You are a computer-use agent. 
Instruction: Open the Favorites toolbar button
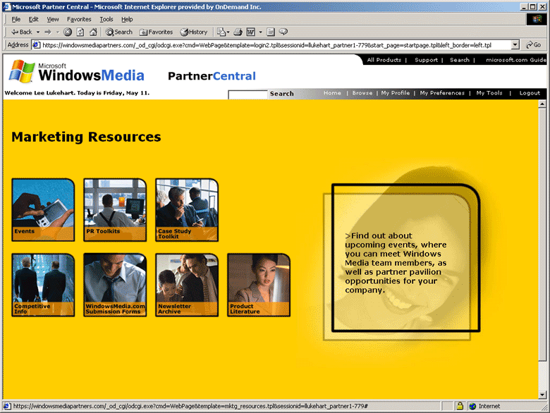[156, 32]
